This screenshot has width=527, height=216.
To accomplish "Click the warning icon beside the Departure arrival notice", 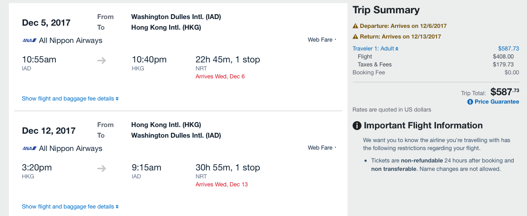I will tap(355, 26).
